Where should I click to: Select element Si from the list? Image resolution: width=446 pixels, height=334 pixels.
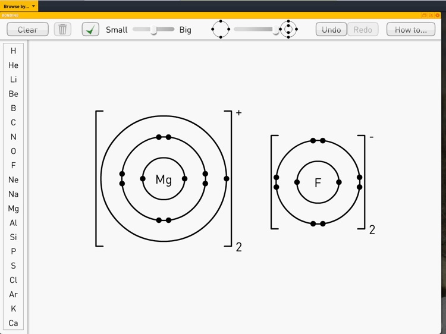point(13,237)
